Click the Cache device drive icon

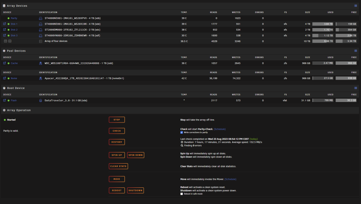pos(40,63)
